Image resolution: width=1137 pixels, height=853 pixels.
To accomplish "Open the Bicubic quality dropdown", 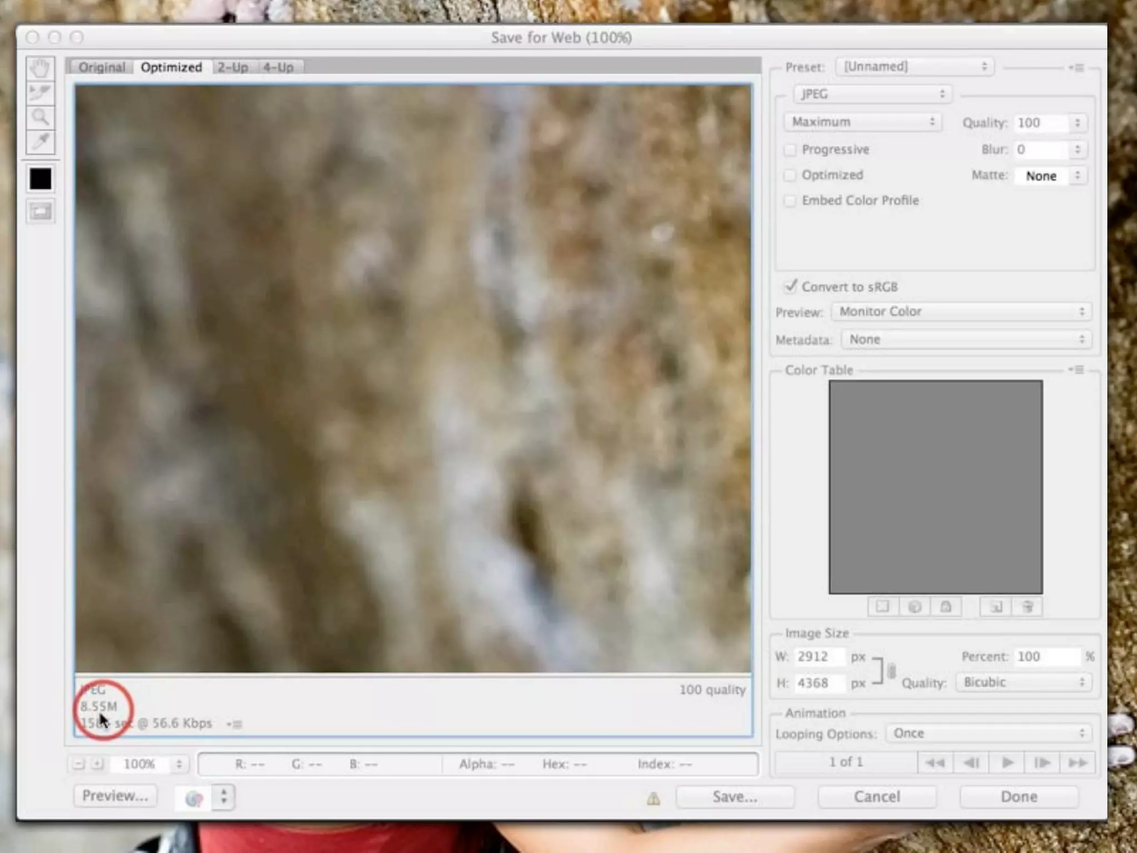I will 1023,683.
